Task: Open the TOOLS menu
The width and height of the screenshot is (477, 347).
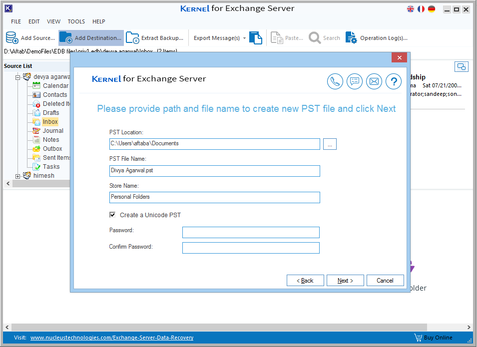Action: click(x=76, y=21)
